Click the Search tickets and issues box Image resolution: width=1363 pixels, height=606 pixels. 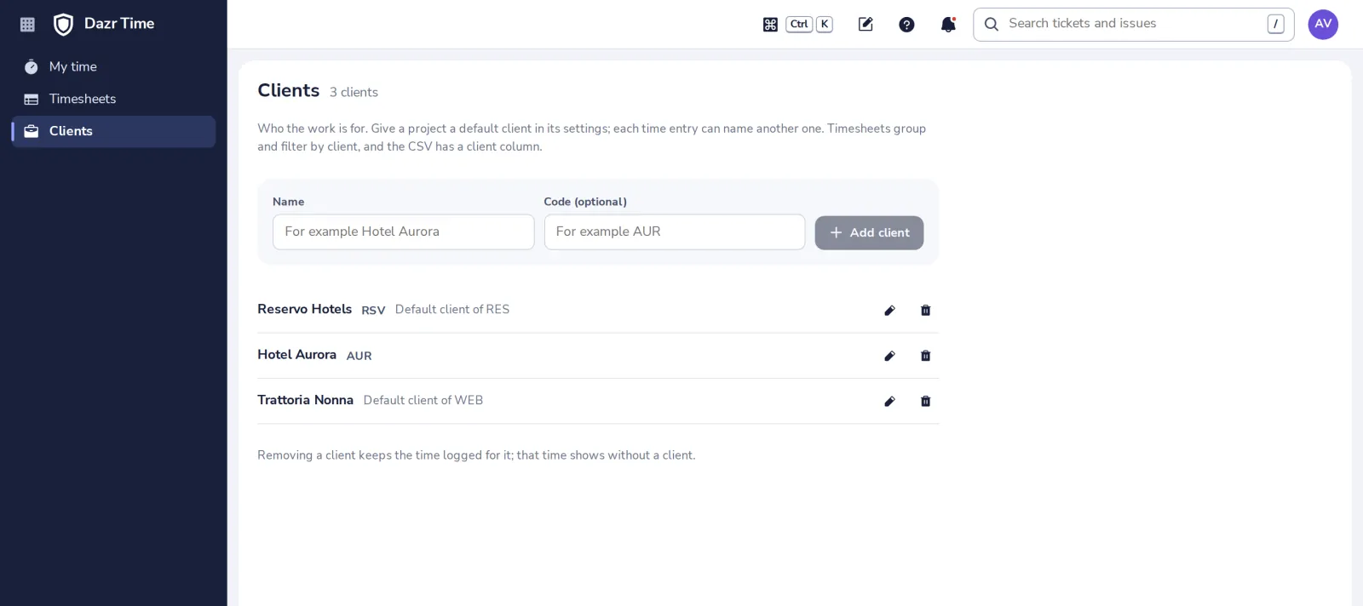tap(1133, 25)
